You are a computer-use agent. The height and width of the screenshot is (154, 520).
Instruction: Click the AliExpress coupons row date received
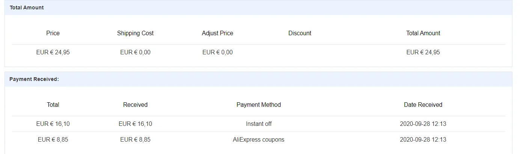(x=423, y=139)
